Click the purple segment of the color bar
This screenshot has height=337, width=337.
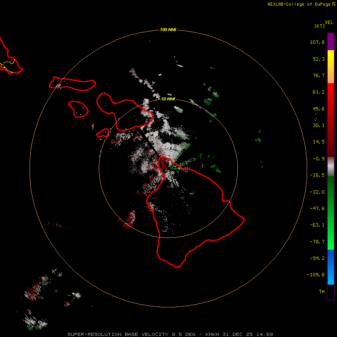331,42
